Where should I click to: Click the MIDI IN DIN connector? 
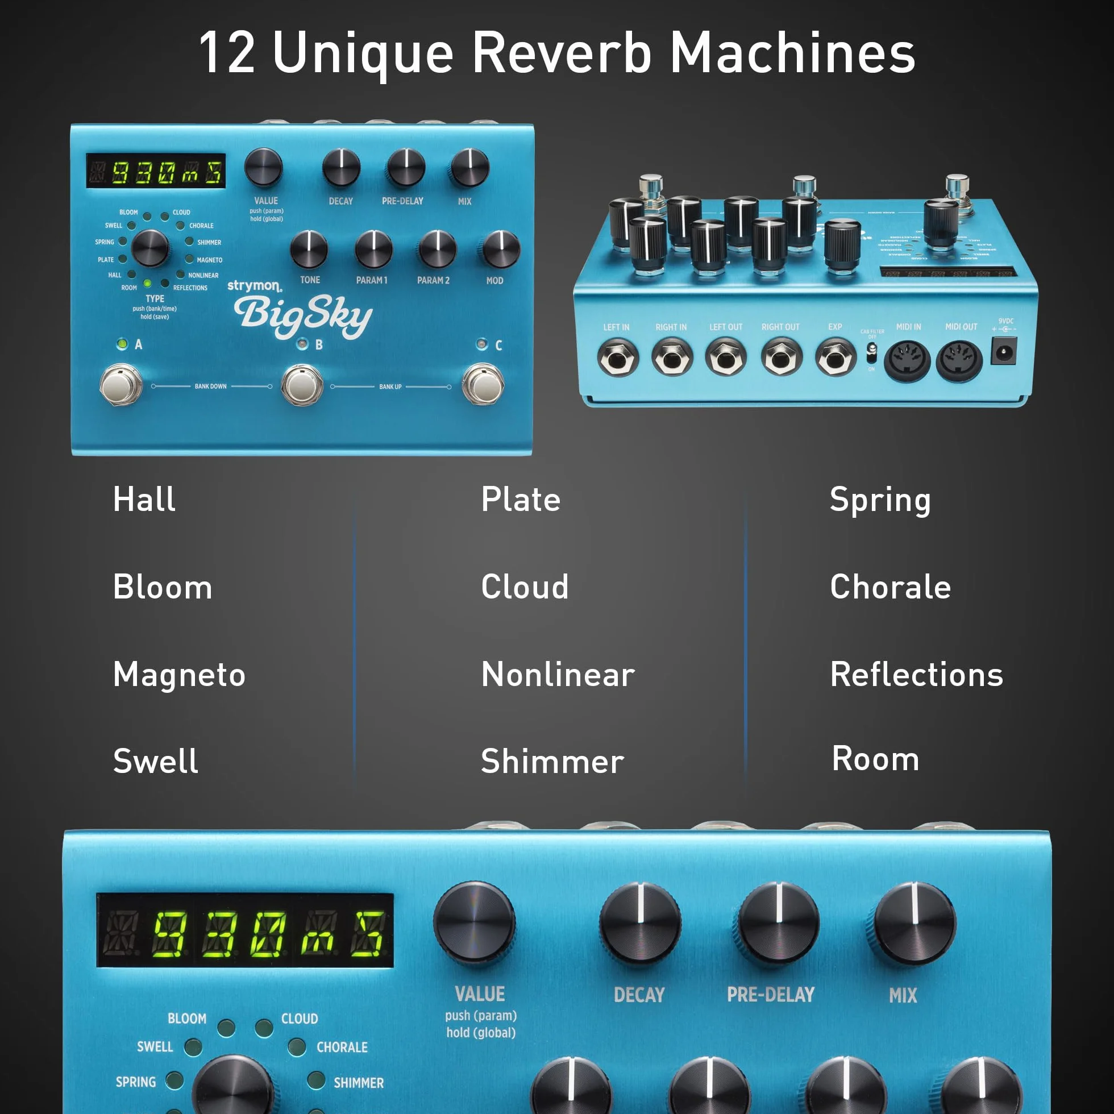click(907, 360)
